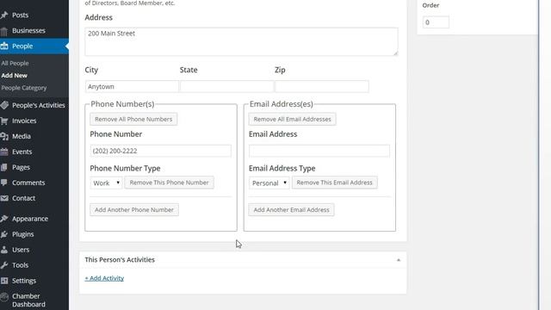Image resolution: width=551 pixels, height=310 pixels.
Task: Click the Contact envelope icon
Action: (x=3, y=198)
